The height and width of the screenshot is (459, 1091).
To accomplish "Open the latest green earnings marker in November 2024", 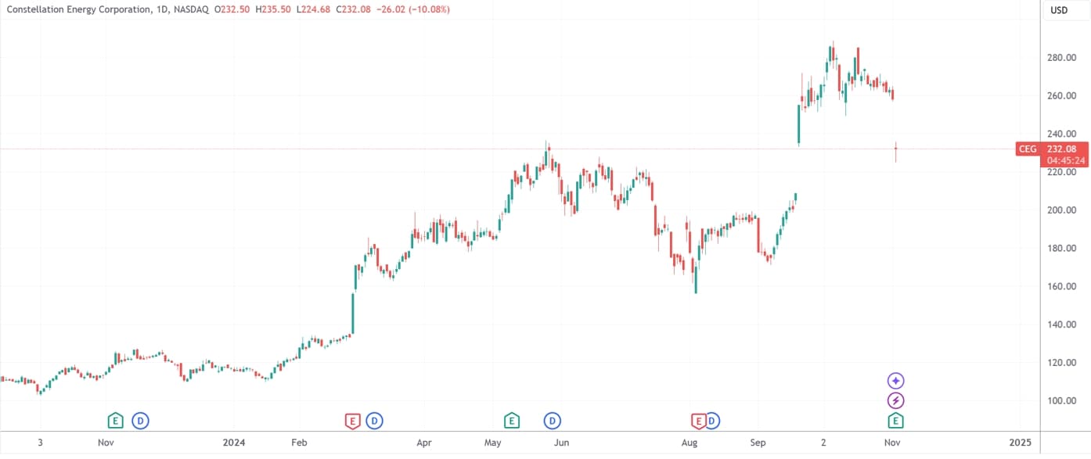I will 896,421.
